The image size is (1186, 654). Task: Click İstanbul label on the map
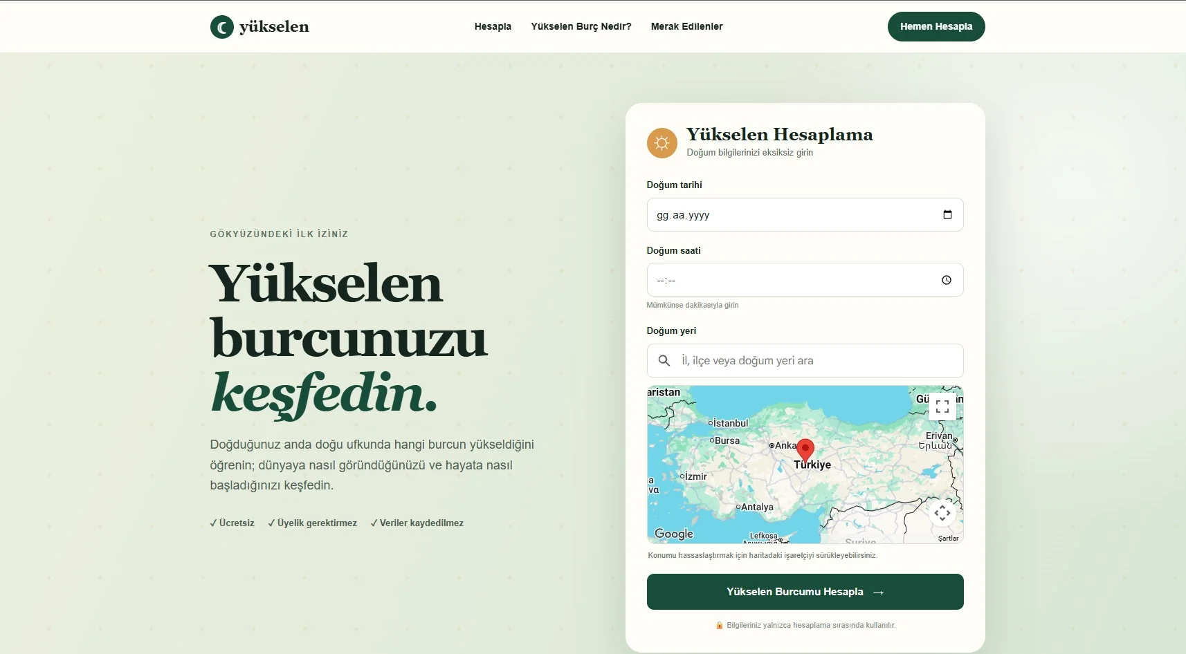click(x=730, y=423)
